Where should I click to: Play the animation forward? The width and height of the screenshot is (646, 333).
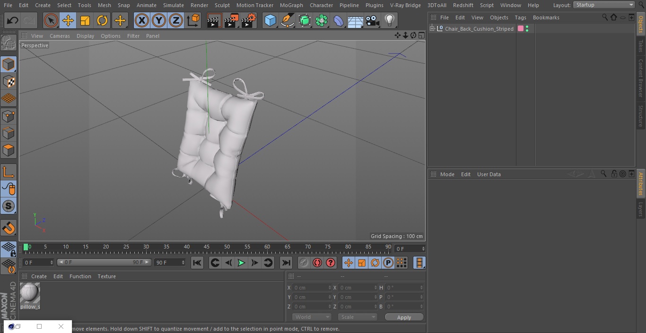(x=241, y=263)
